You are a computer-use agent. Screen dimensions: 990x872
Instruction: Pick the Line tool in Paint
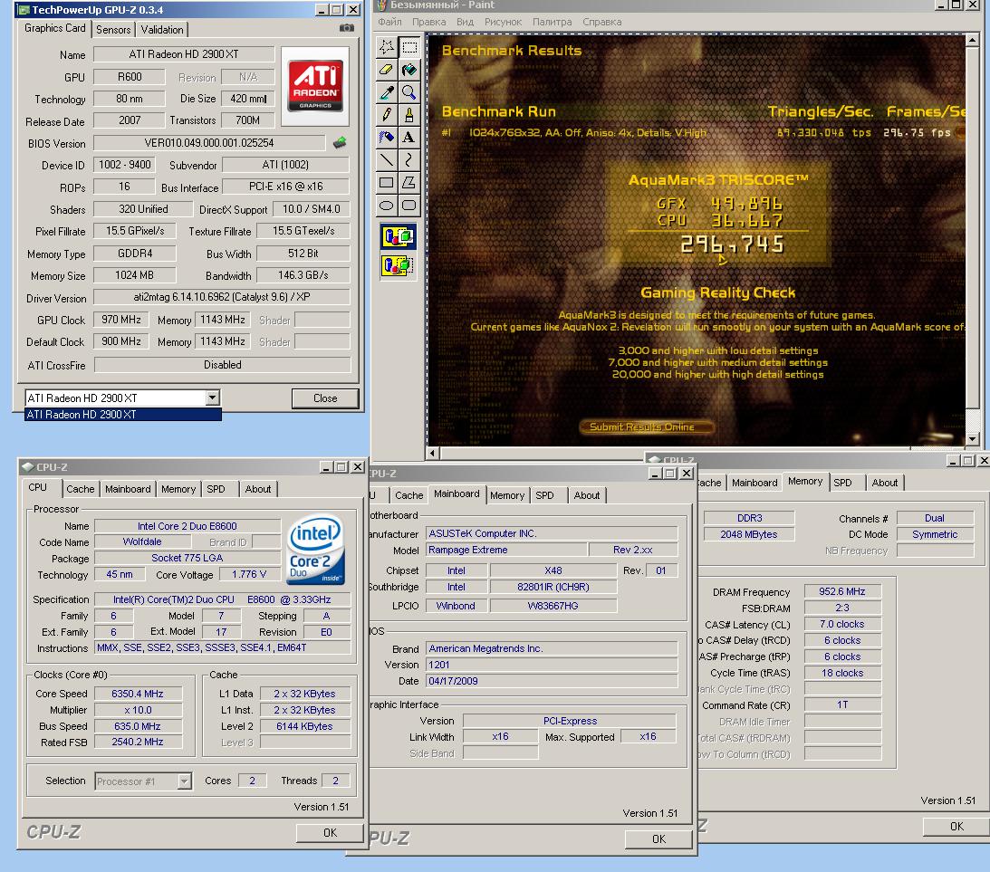pyautogui.click(x=387, y=159)
